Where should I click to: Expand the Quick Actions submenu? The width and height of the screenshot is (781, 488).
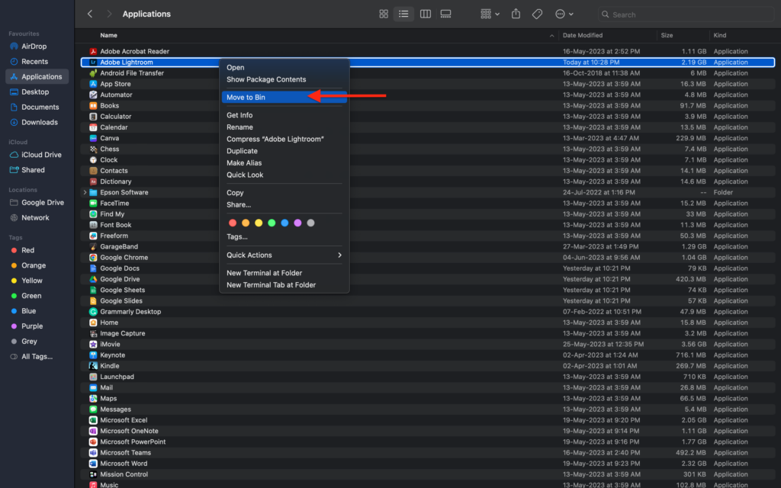tap(284, 255)
